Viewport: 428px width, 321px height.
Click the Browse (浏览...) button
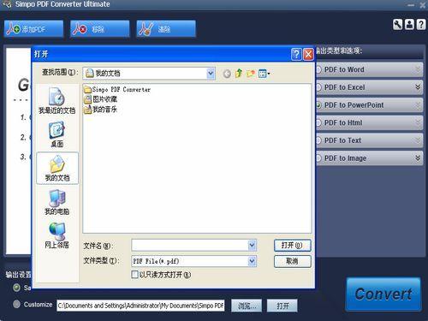pos(247,306)
